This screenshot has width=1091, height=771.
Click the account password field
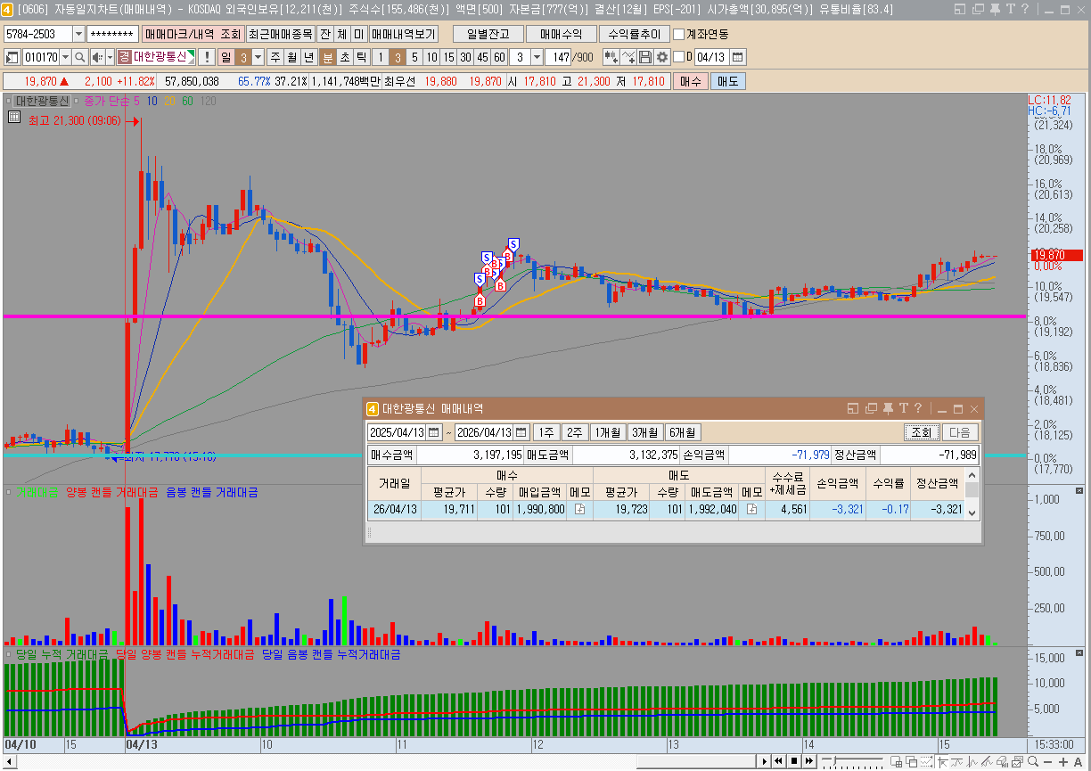tap(112, 34)
